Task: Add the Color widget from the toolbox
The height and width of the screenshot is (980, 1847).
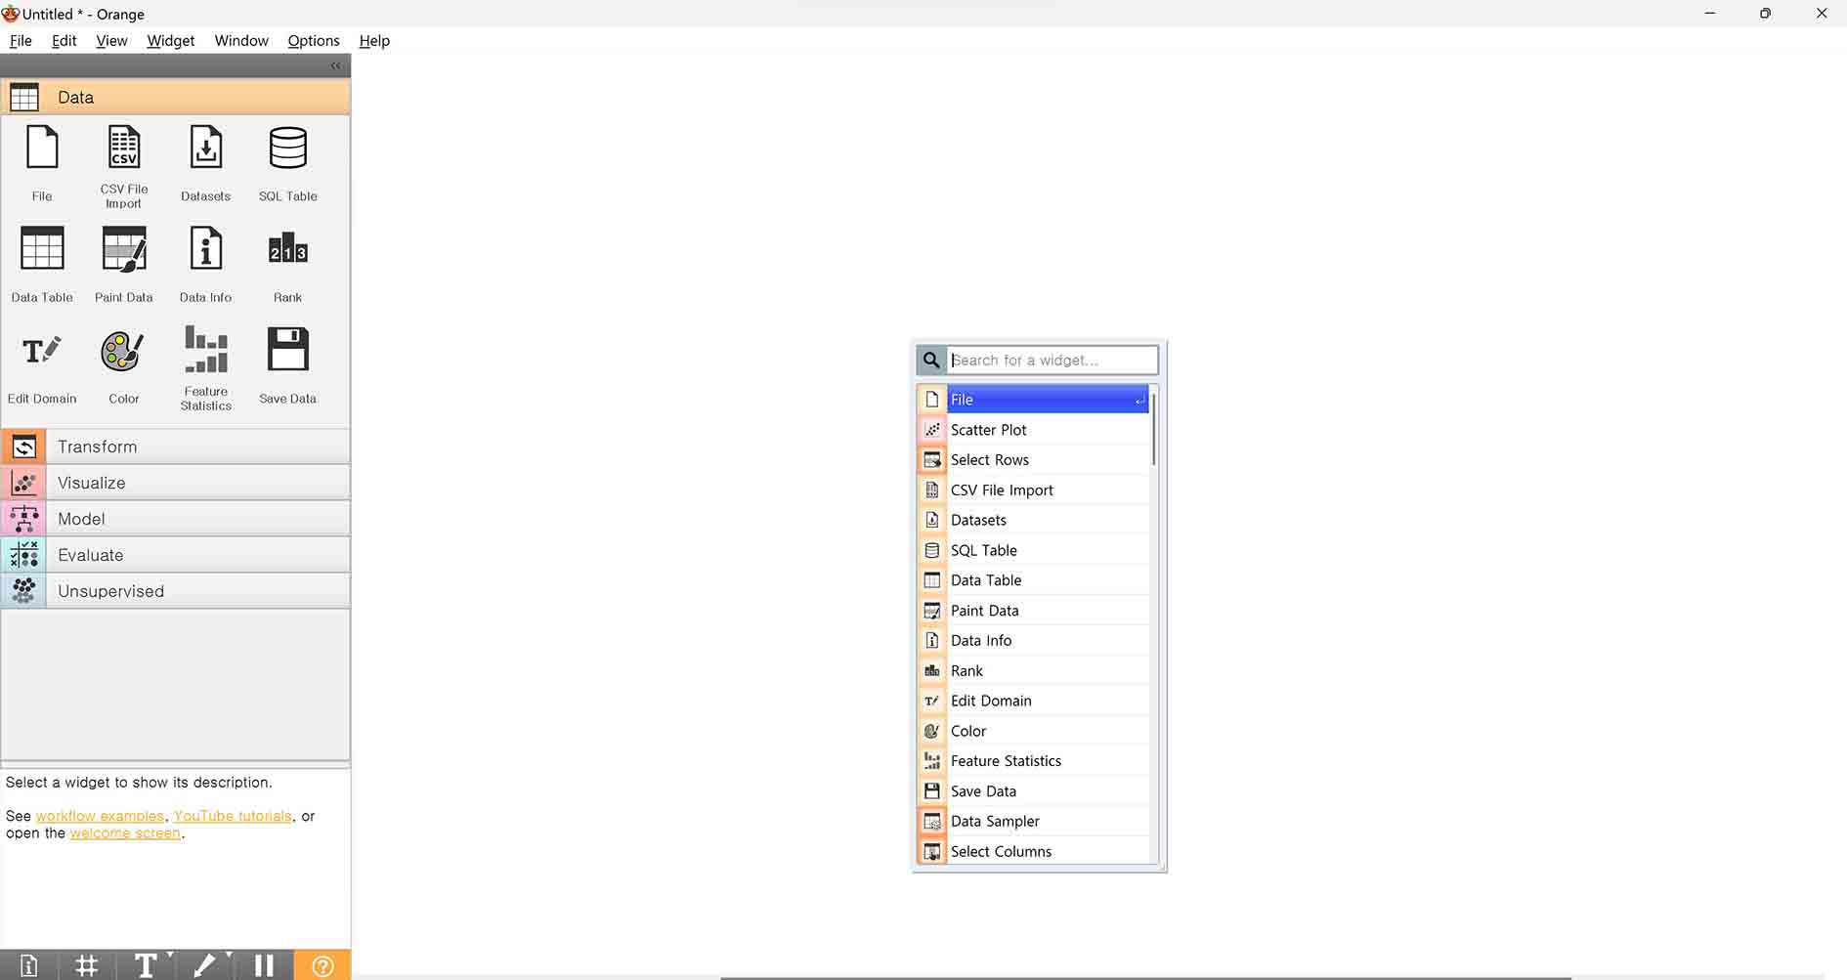Action: click(x=124, y=366)
